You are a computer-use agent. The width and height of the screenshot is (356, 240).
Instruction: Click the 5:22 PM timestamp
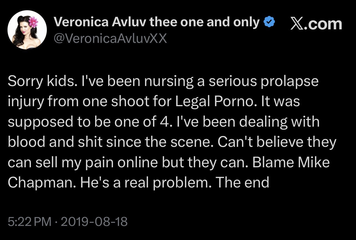click(x=30, y=221)
